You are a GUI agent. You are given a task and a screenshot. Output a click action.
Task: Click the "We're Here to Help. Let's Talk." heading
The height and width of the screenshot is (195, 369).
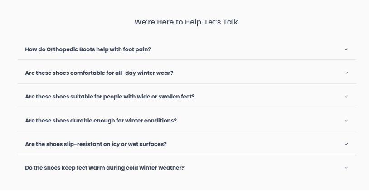(187, 22)
